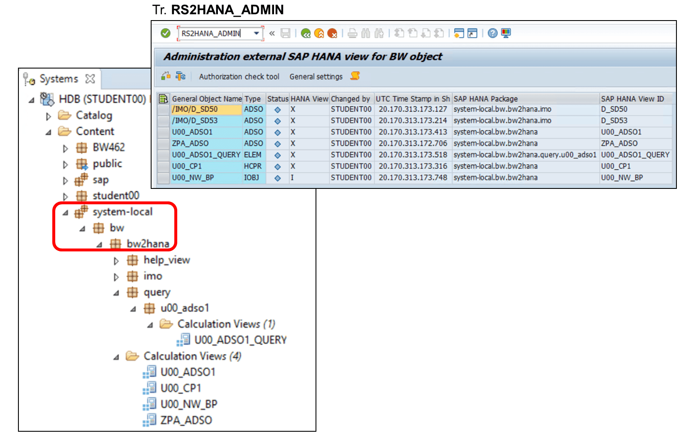
Task: Collapse the HDB (STUDENT00) system node
Action: tap(31, 100)
